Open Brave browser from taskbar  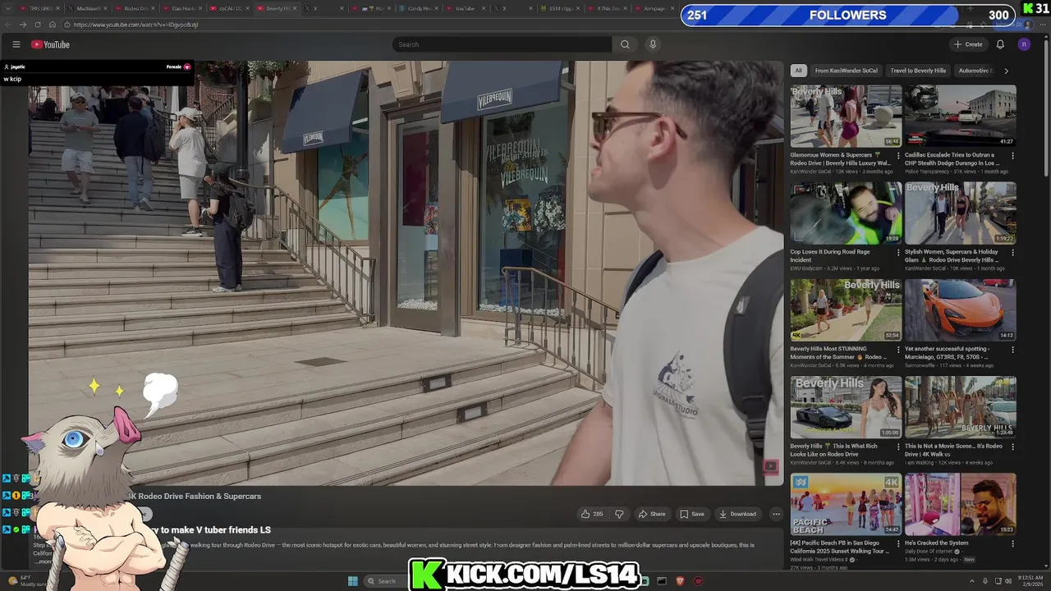680,581
